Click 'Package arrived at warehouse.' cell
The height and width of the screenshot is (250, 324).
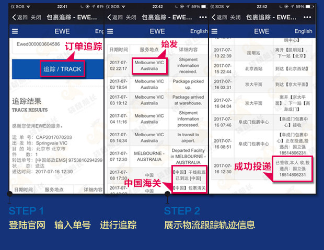click(x=188, y=100)
